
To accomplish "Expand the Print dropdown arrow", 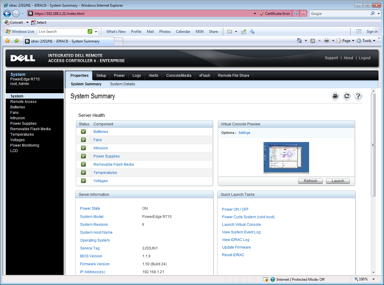I will [x=333, y=41].
